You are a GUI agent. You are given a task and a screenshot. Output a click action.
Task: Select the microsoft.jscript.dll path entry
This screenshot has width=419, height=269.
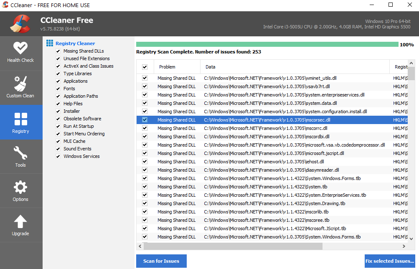click(274, 153)
